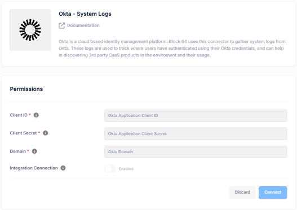Viewport: 297px width, 210px height.
Task: Open the Documentation link
Action: [x=83, y=25]
